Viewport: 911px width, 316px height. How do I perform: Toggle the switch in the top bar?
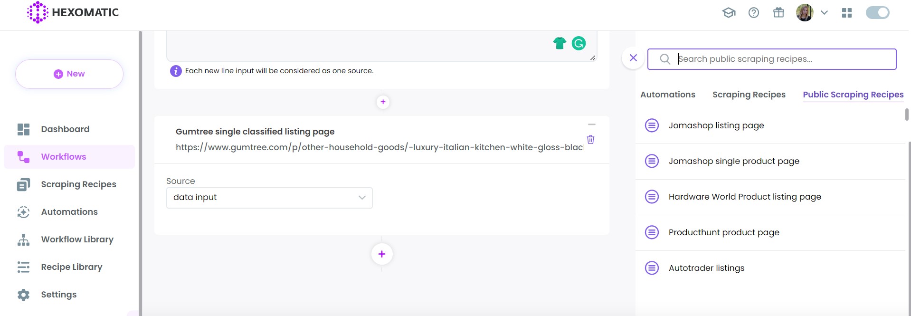click(x=877, y=13)
